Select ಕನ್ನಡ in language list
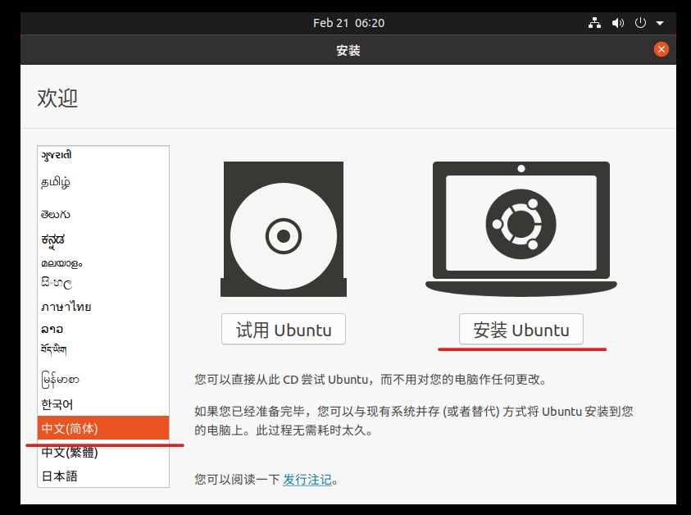 click(103, 239)
